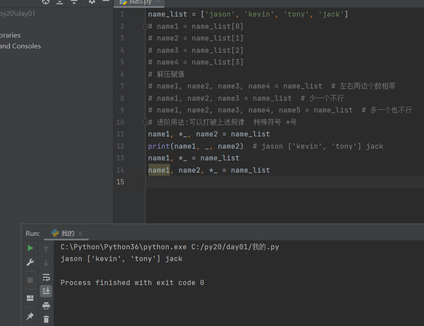Click the highlighted name1 on line 14
Viewport: 424px width, 326px height.
click(159, 170)
